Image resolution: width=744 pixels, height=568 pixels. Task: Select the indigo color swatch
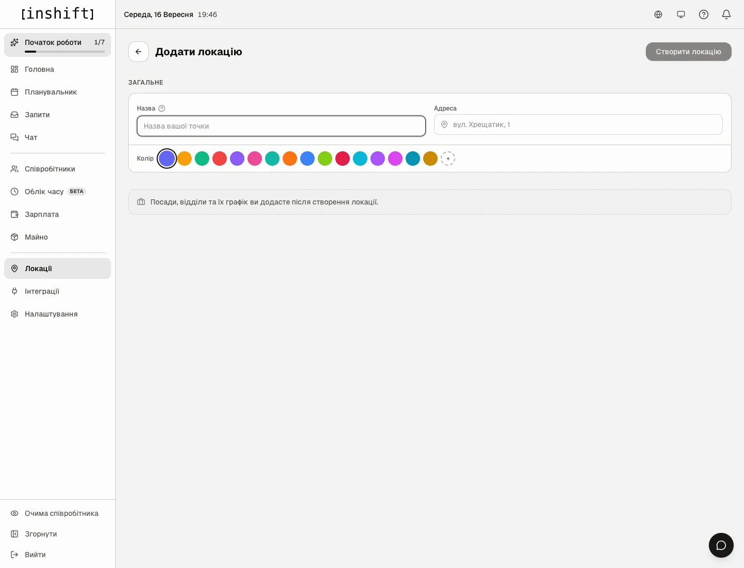click(167, 159)
